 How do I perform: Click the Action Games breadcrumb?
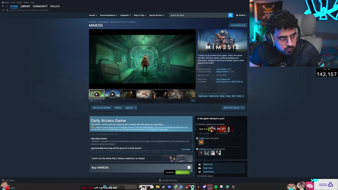(x=103, y=22)
